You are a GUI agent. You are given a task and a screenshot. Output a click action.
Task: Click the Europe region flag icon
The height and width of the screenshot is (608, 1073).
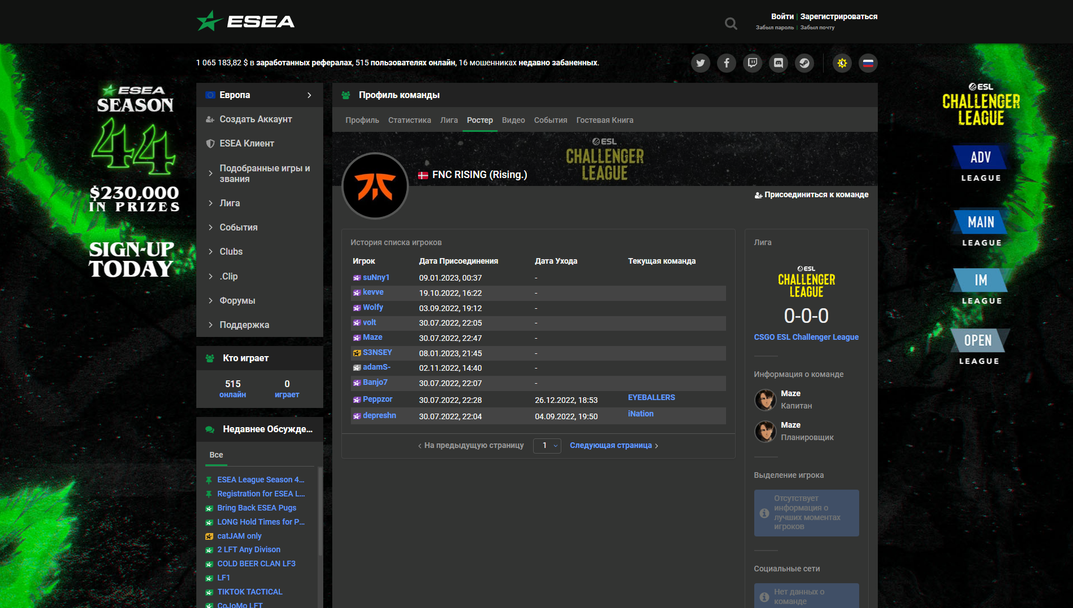(x=210, y=95)
